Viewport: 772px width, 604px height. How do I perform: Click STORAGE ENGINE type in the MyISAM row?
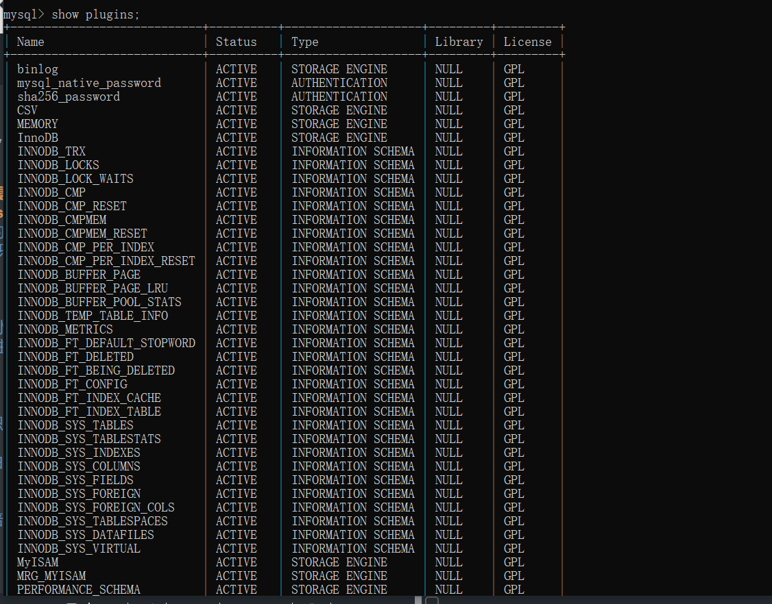339,563
